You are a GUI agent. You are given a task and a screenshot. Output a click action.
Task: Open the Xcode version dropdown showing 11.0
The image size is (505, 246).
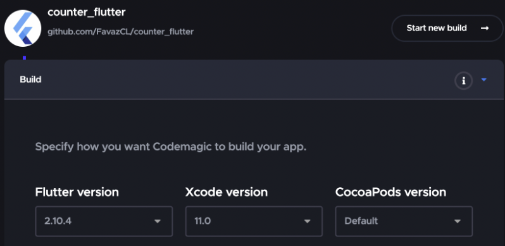click(x=254, y=221)
